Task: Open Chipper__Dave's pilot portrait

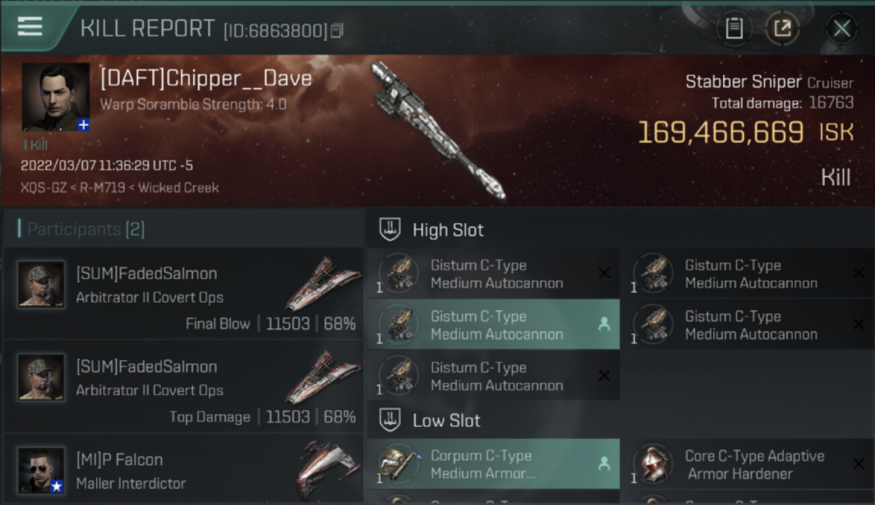Action: [56, 97]
